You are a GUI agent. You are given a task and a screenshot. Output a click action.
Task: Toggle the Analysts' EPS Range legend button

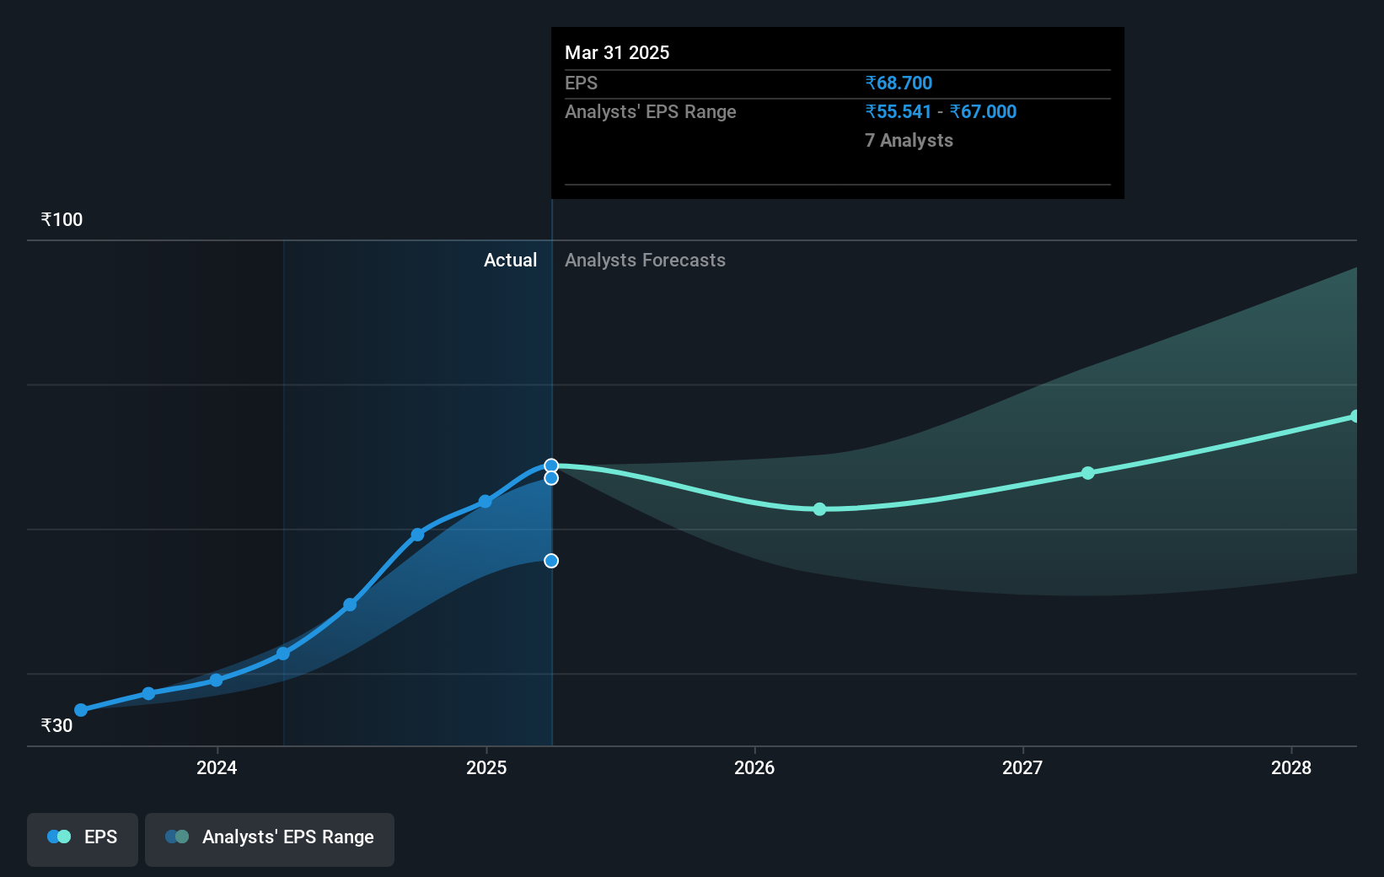270,839
